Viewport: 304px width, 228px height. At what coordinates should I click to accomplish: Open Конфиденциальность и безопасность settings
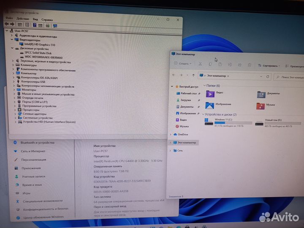click(x=42, y=209)
